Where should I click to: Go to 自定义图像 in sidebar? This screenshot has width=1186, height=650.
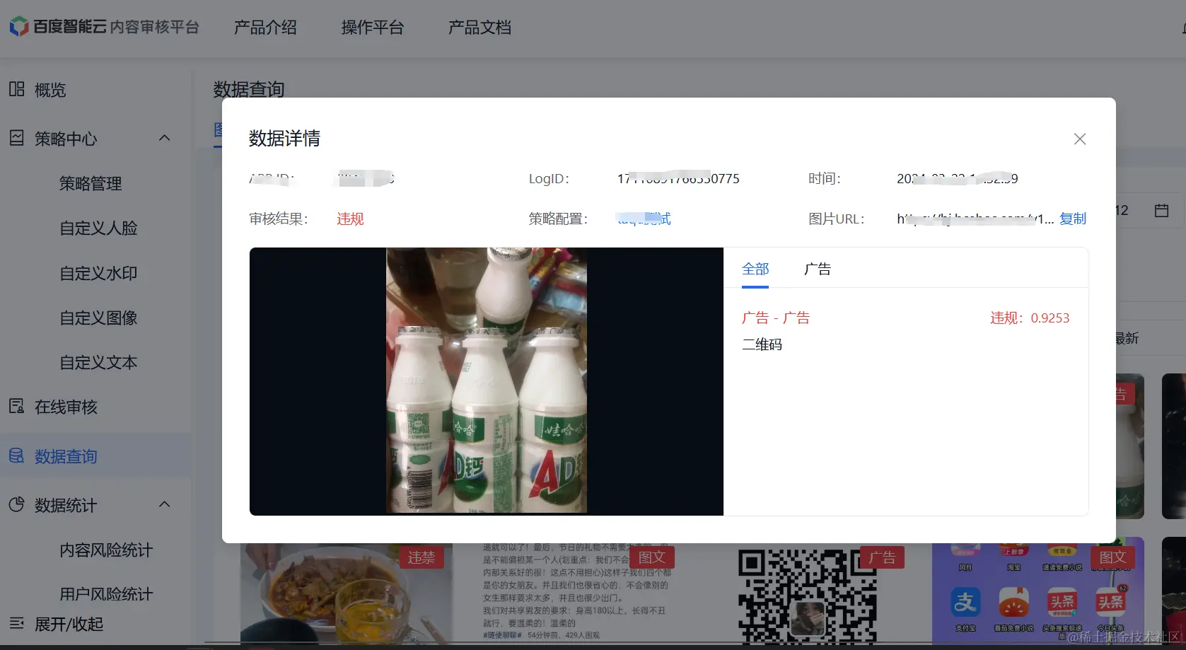[98, 318]
